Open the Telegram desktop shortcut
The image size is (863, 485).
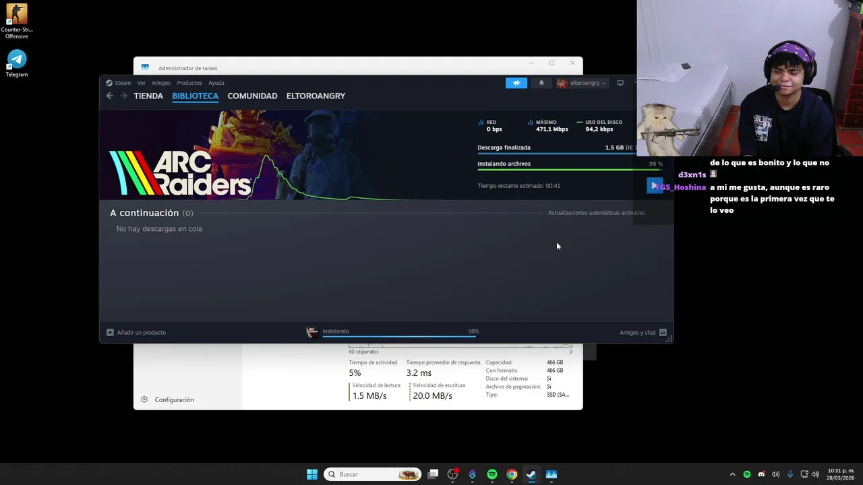tap(16, 63)
